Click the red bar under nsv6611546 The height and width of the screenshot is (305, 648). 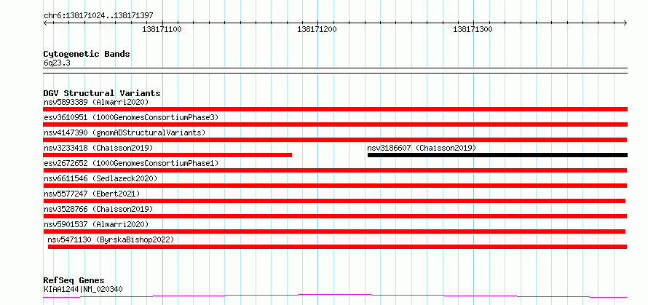coord(335,186)
